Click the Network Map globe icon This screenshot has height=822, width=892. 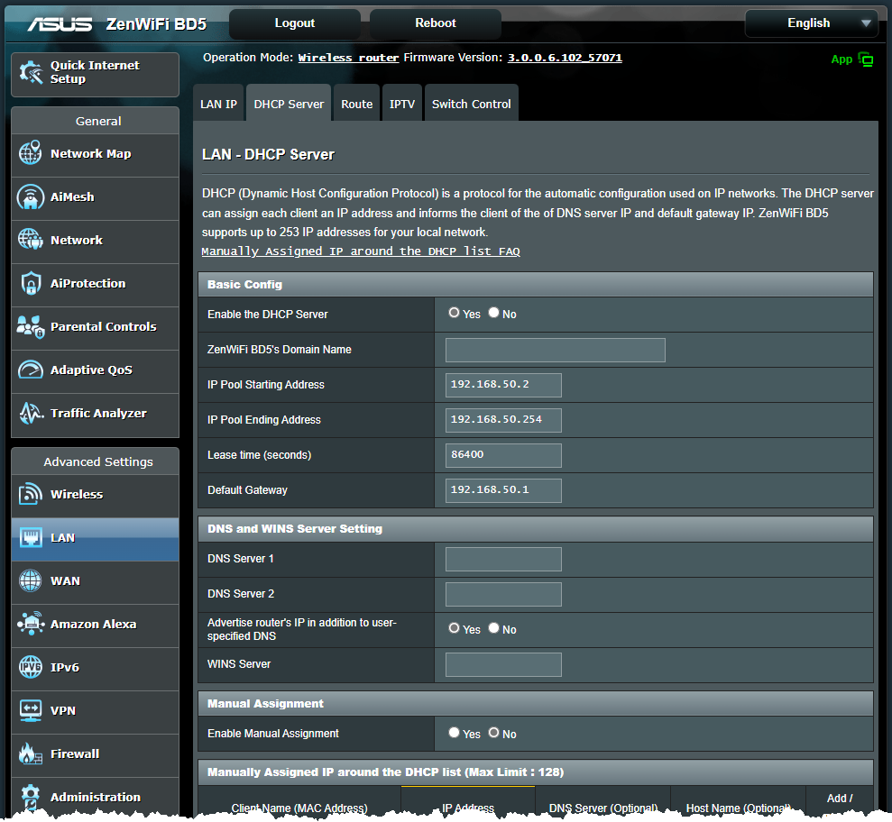point(30,153)
